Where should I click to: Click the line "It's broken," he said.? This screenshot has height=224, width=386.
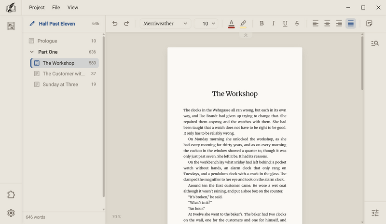(x=205, y=197)
